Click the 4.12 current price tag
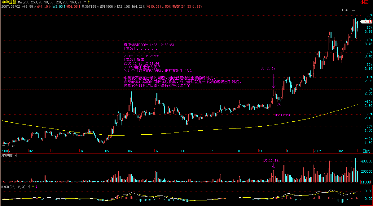Image resolution: width=373 pixels, height=206 pixels. pos(368,22)
